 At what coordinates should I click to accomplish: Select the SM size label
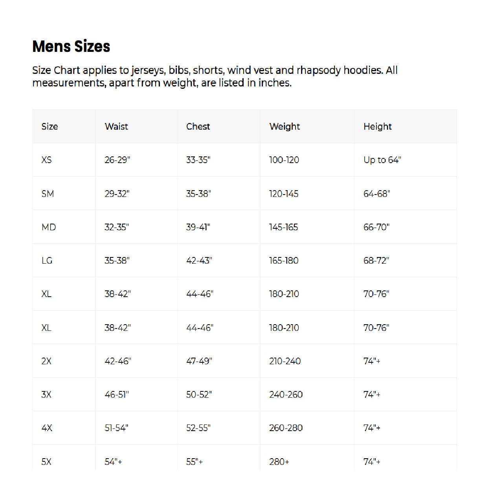click(x=48, y=194)
